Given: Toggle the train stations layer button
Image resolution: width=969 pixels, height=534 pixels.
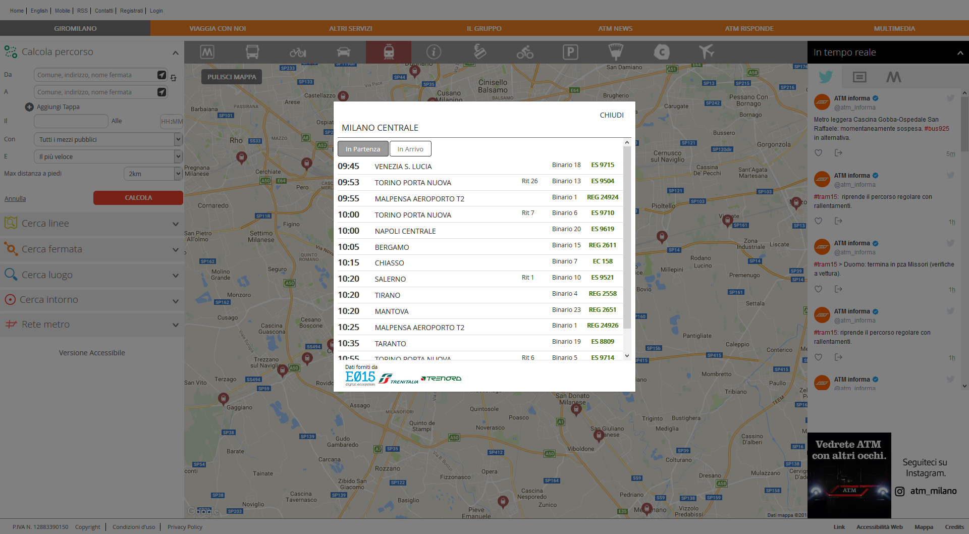Looking at the screenshot, I should 389,52.
